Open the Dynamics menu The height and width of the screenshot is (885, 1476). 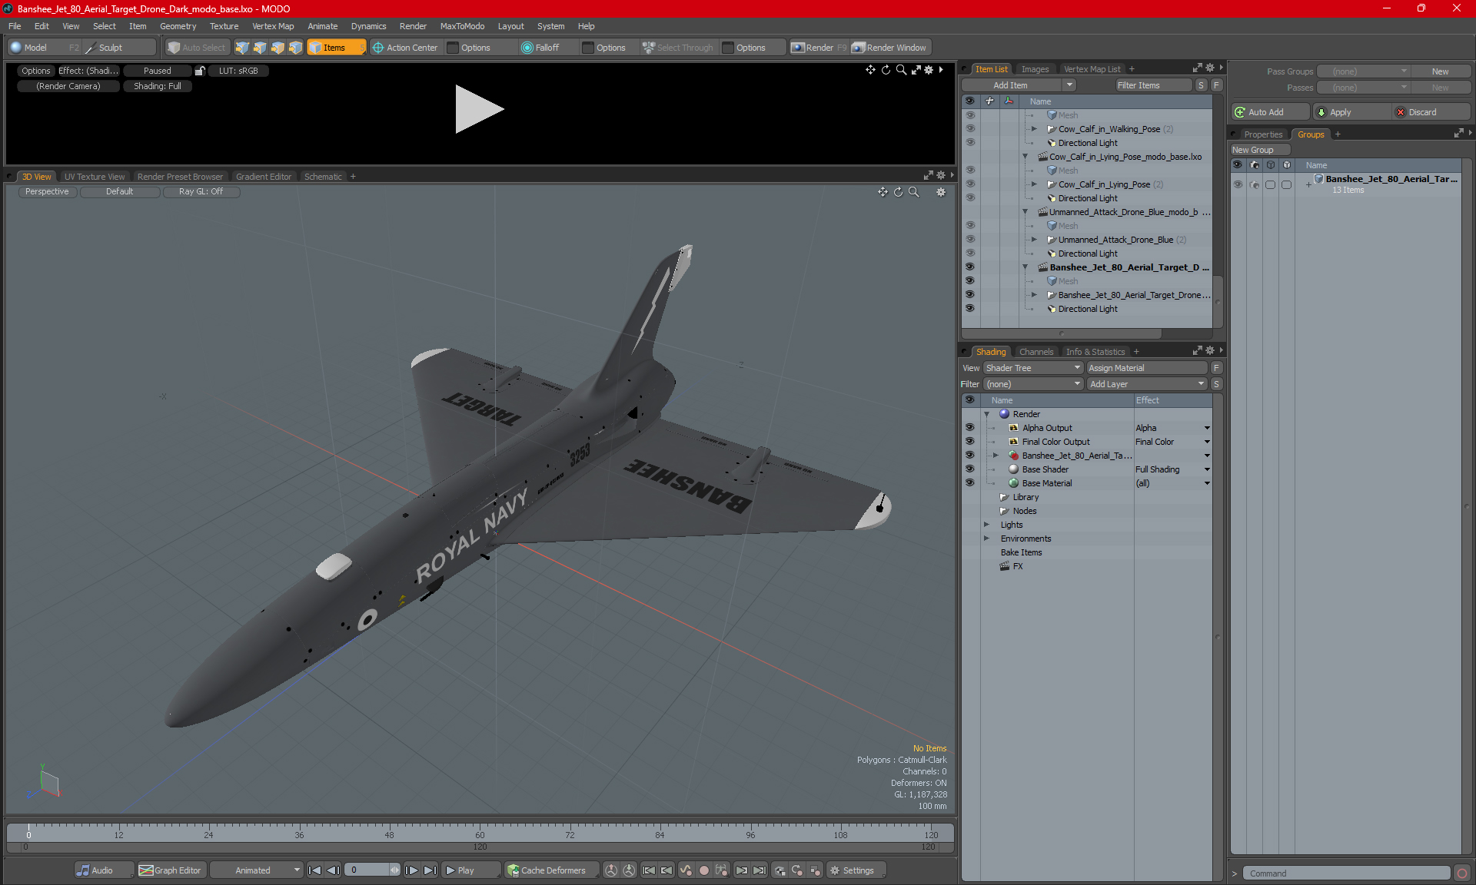click(x=368, y=26)
